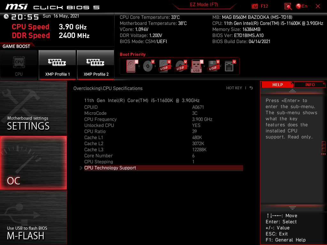Enable XMP Profile 1
Image resolution: width=327 pixels, height=245 pixels.
click(57, 65)
